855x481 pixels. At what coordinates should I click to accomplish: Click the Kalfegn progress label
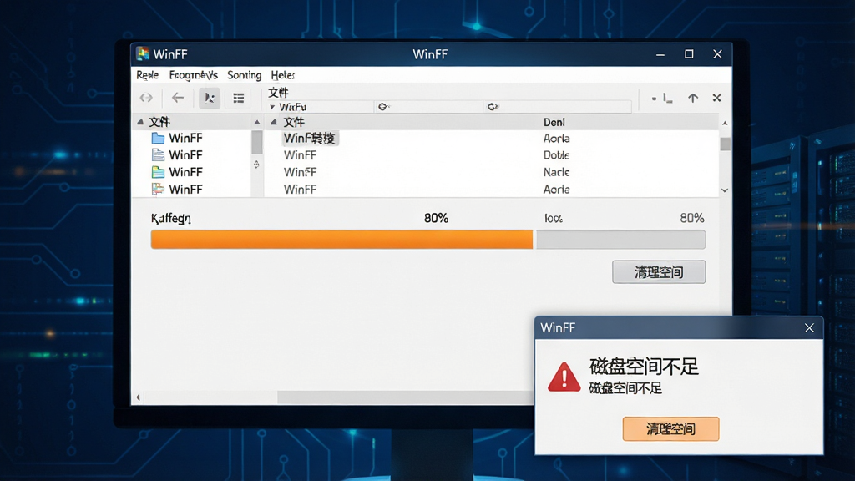(x=170, y=219)
